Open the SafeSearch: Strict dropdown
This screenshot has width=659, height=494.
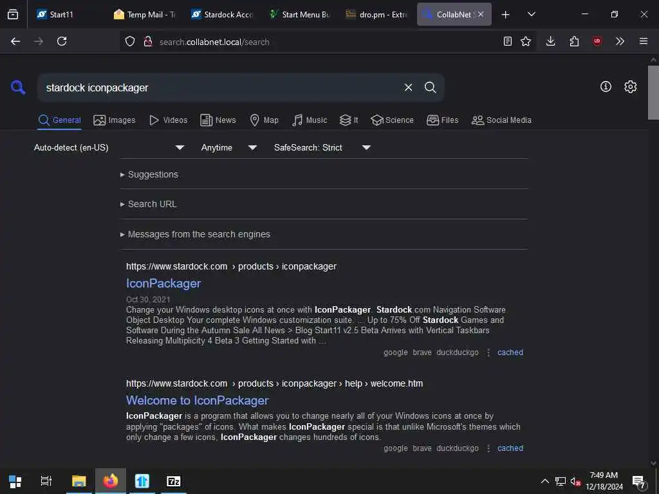(x=322, y=148)
